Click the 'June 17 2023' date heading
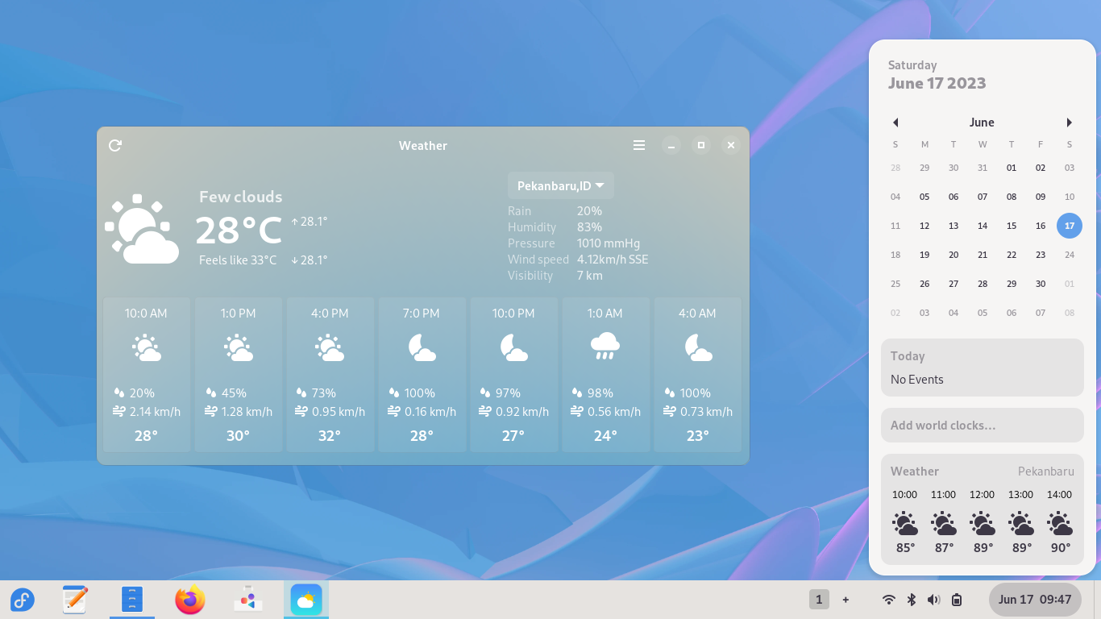 pyautogui.click(x=937, y=83)
